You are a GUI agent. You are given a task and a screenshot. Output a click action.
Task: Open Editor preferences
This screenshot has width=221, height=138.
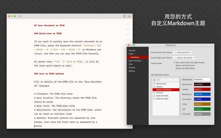coord(131,54)
